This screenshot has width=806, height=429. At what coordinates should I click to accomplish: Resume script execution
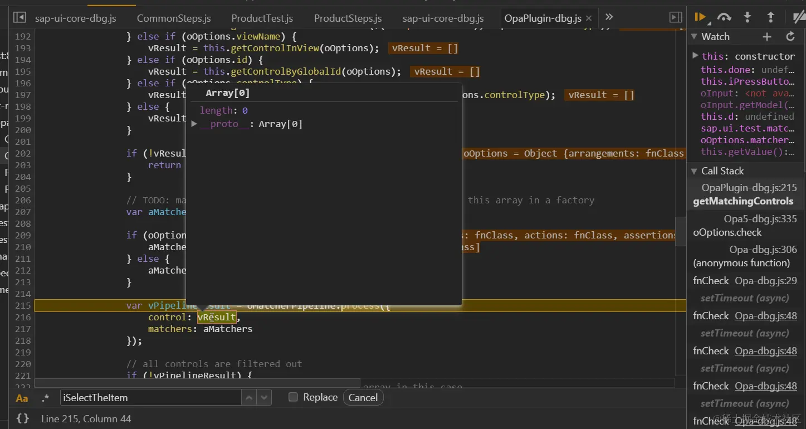[x=701, y=18]
